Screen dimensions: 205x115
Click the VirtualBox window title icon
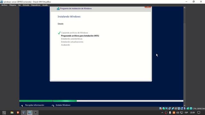coord(2,2)
